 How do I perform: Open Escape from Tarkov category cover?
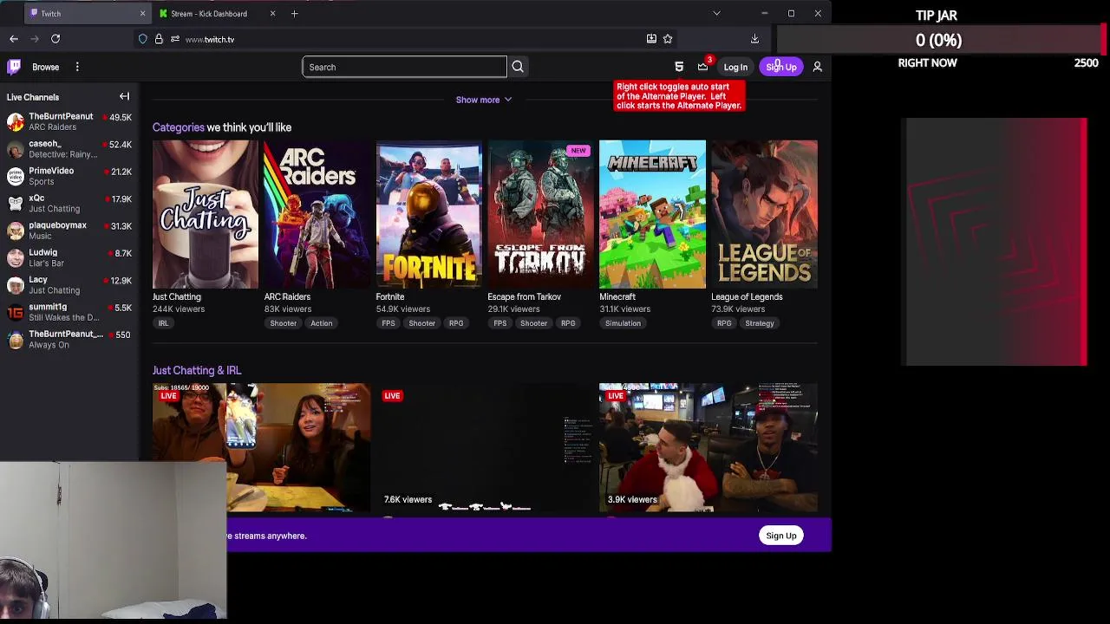(x=540, y=214)
